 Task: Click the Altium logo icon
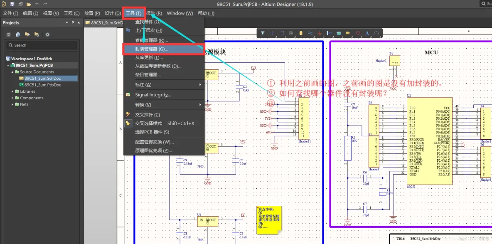click(4, 4)
